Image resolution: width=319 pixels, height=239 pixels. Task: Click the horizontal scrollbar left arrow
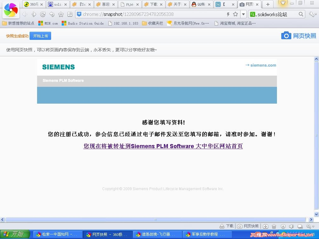pyautogui.click(x=2, y=219)
